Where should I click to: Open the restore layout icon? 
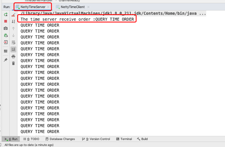(x=6, y=51)
